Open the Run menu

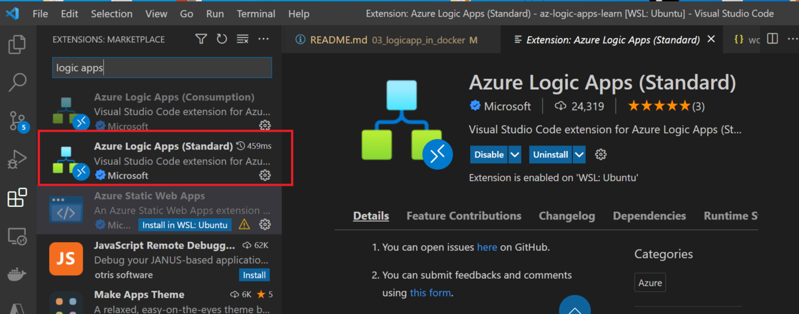click(214, 13)
